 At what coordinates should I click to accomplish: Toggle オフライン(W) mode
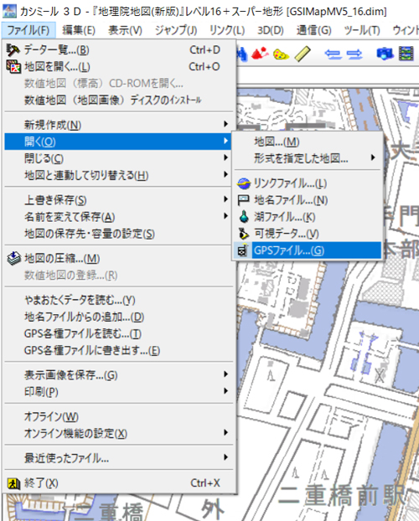[x=119, y=416]
